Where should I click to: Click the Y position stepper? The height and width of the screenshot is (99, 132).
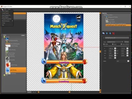coord(127,48)
